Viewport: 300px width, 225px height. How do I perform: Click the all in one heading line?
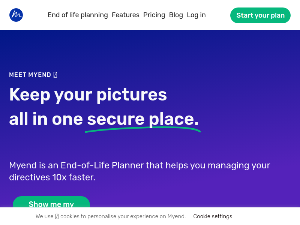[104, 119]
